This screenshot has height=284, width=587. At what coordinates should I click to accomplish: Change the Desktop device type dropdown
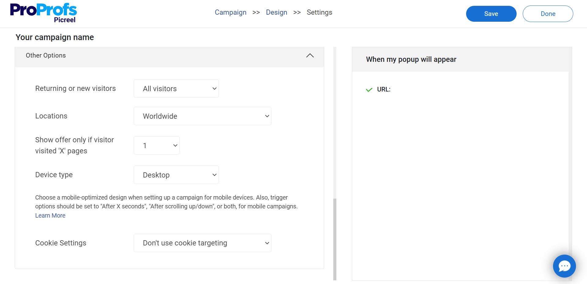click(176, 175)
